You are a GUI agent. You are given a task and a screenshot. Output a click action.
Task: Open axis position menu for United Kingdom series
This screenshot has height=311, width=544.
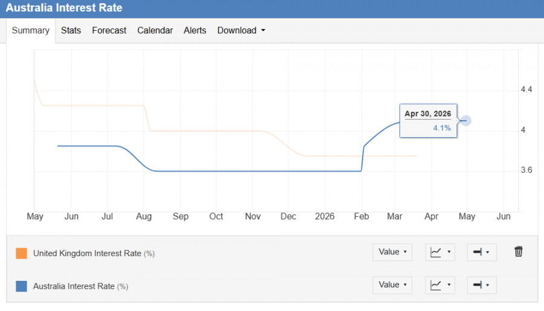(x=481, y=252)
